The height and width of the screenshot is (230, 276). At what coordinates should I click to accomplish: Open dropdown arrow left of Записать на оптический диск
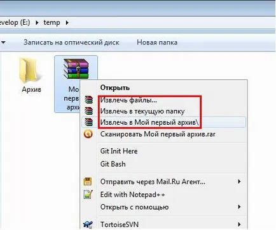[x=3, y=42]
